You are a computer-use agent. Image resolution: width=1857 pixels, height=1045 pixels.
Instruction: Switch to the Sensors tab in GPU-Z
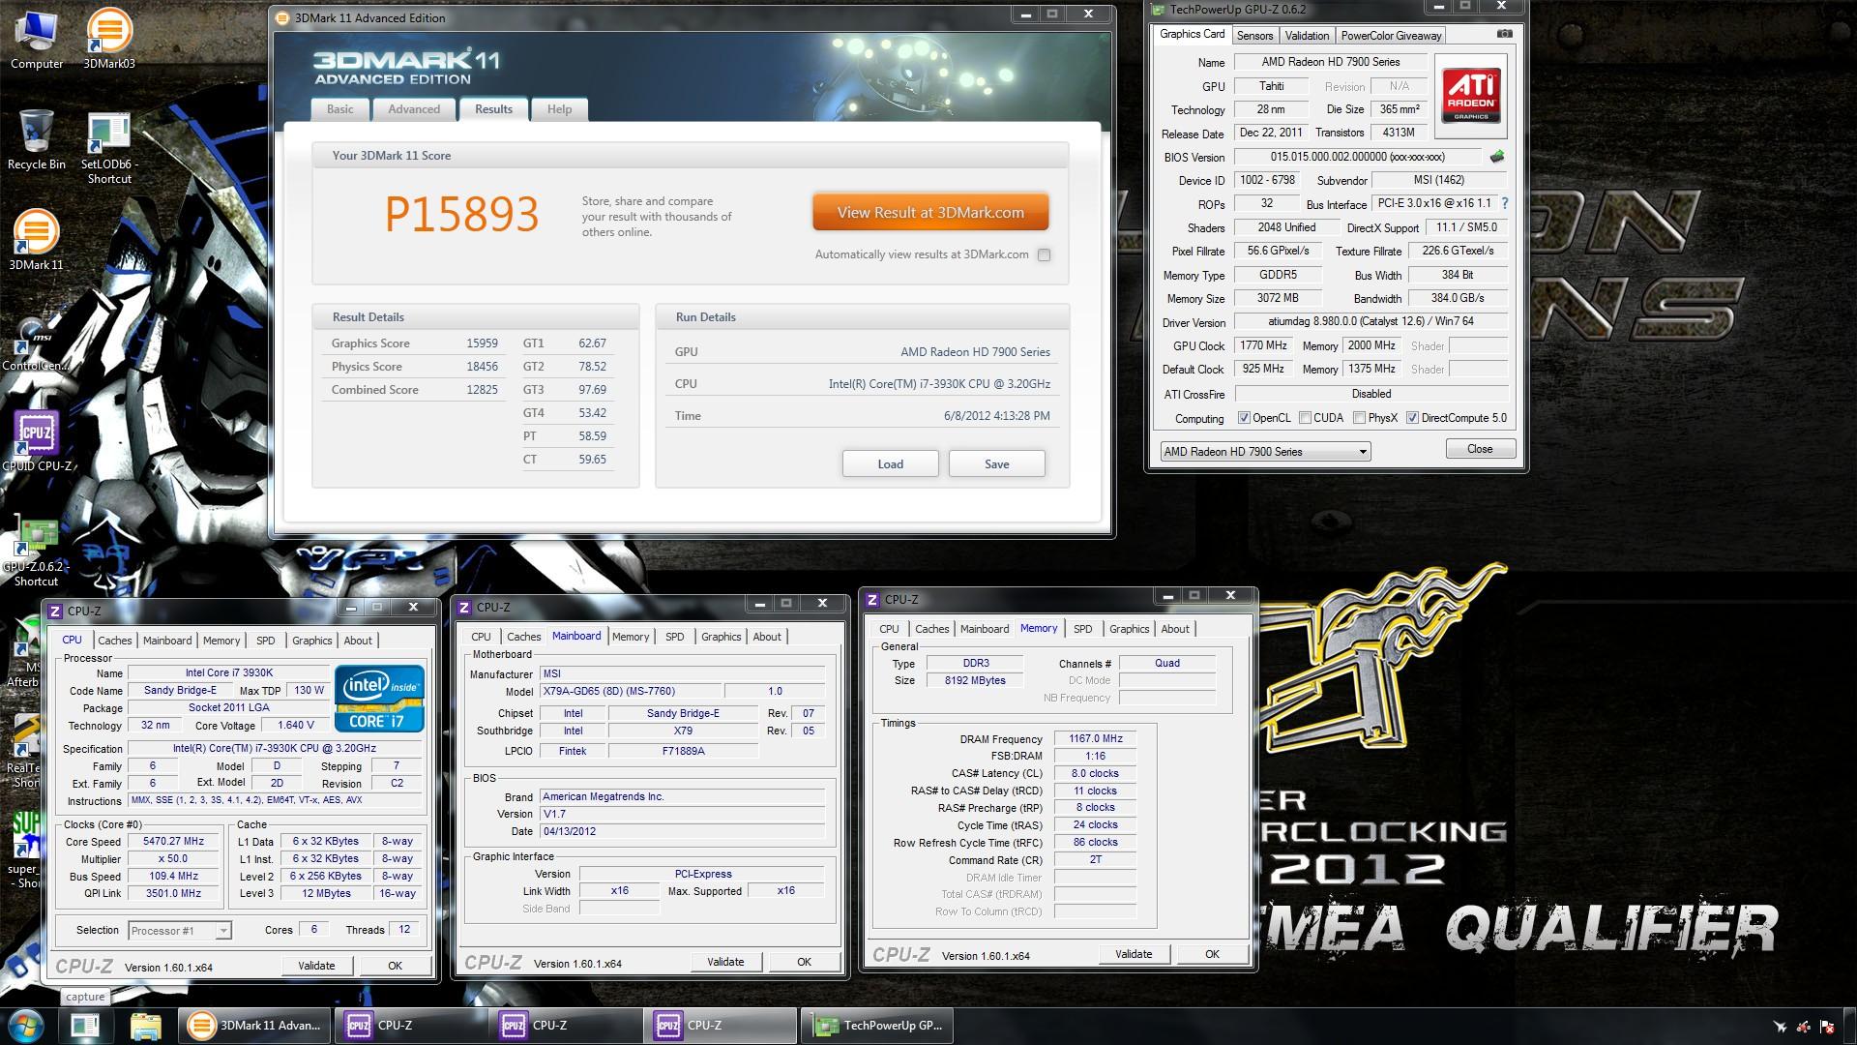[x=1254, y=36]
